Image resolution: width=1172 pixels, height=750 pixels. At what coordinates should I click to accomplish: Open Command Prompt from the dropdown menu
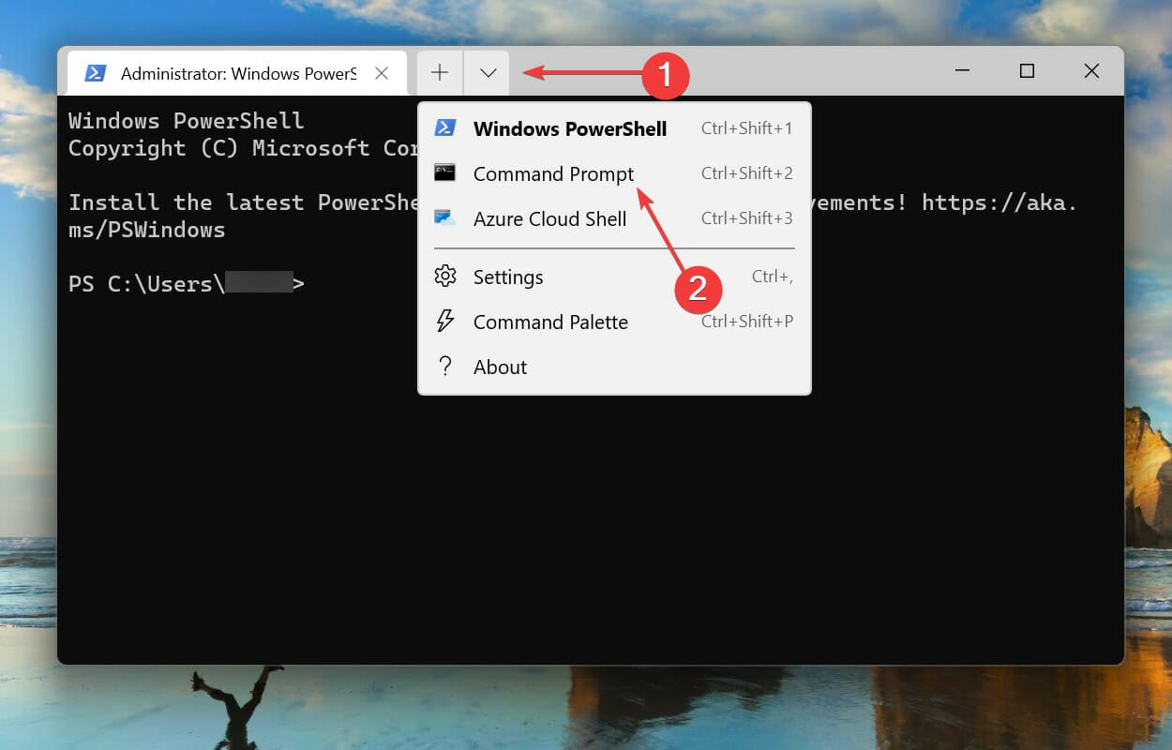tap(614, 173)
